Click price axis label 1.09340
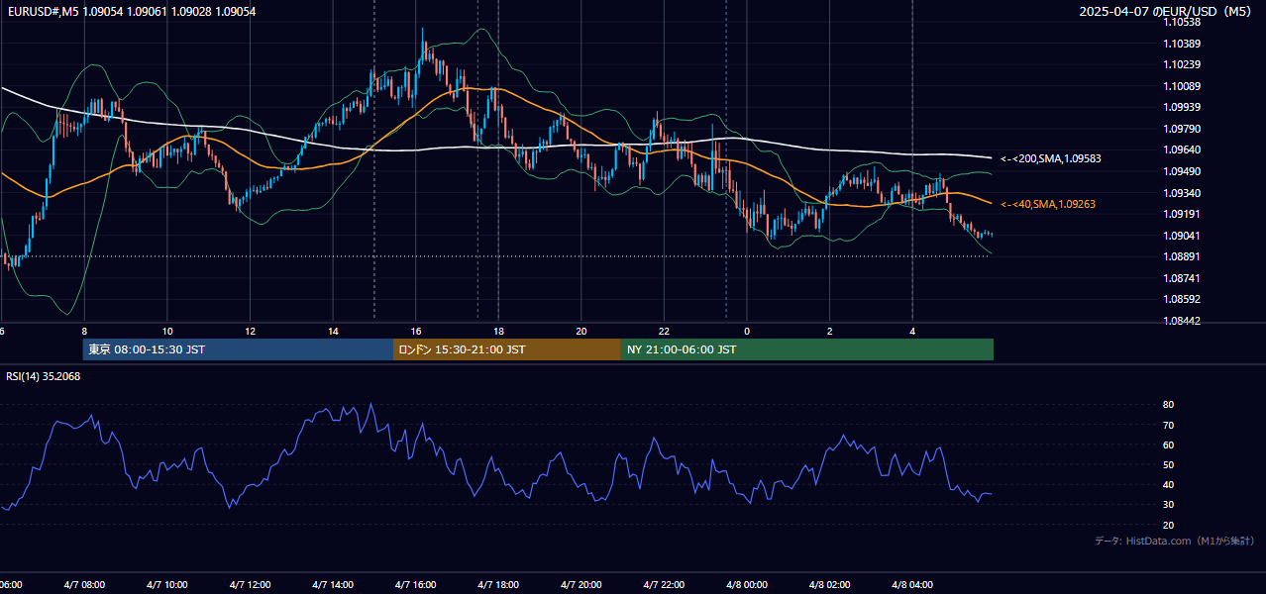The image size is (1266, 594). [x=1182, y=193]
